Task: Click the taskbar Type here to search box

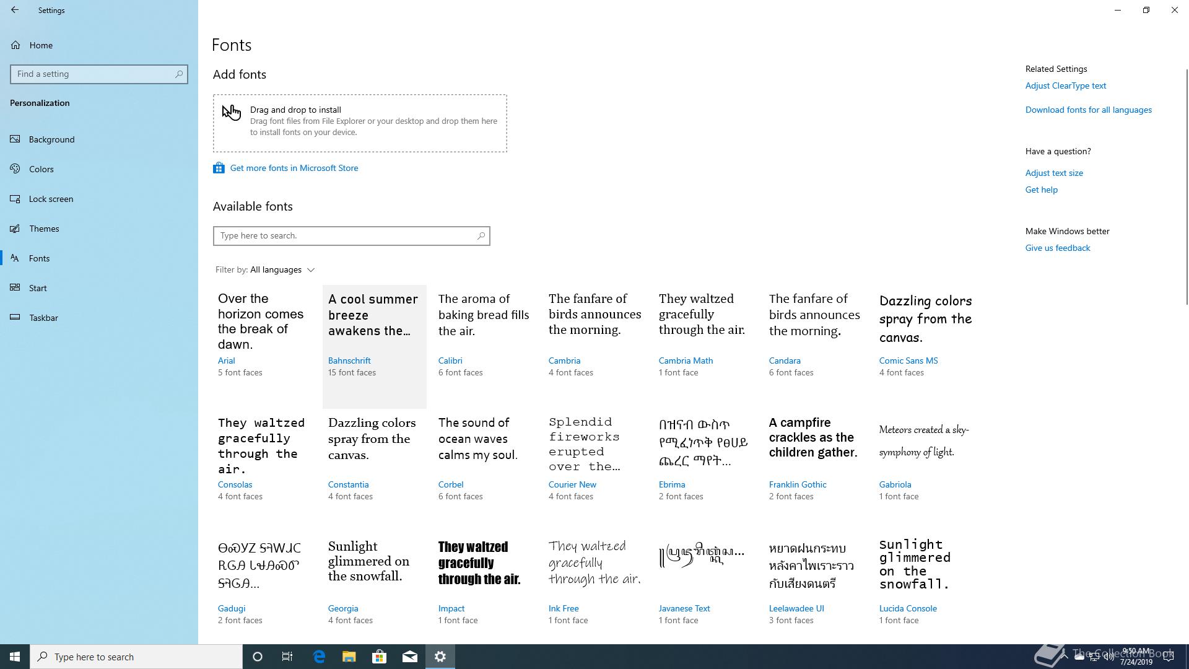Action: pos(136,657)
